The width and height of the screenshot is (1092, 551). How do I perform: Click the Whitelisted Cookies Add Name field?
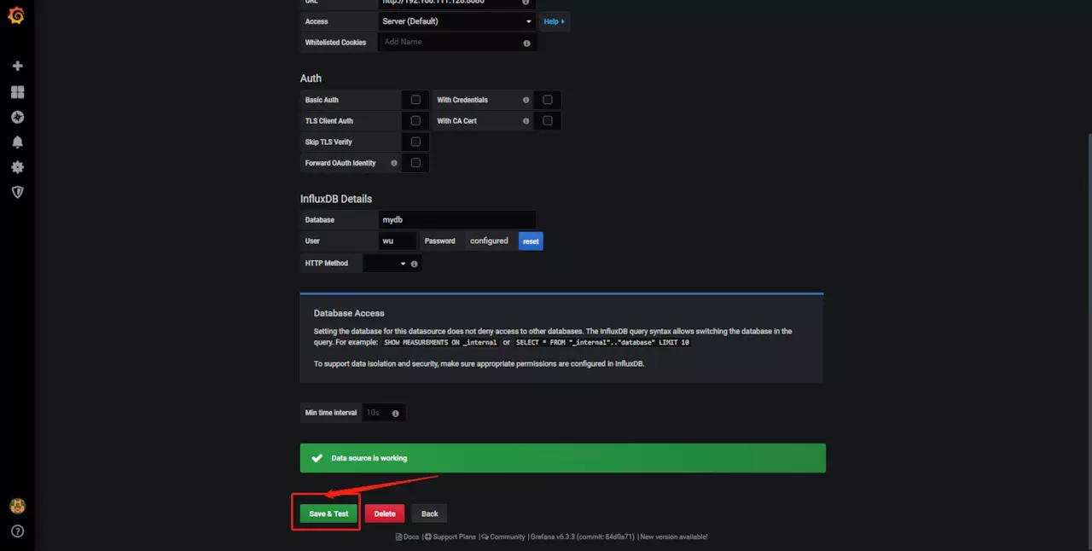point(457,42)
